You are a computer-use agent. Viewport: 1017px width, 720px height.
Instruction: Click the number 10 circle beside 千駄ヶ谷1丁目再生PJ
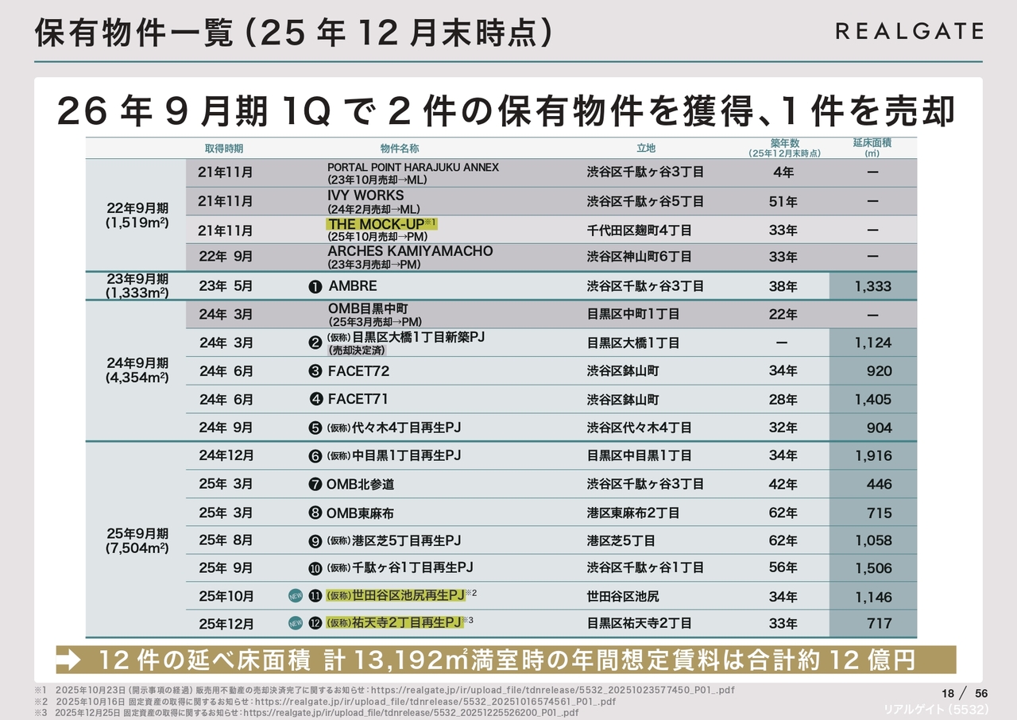pos(315,568)
